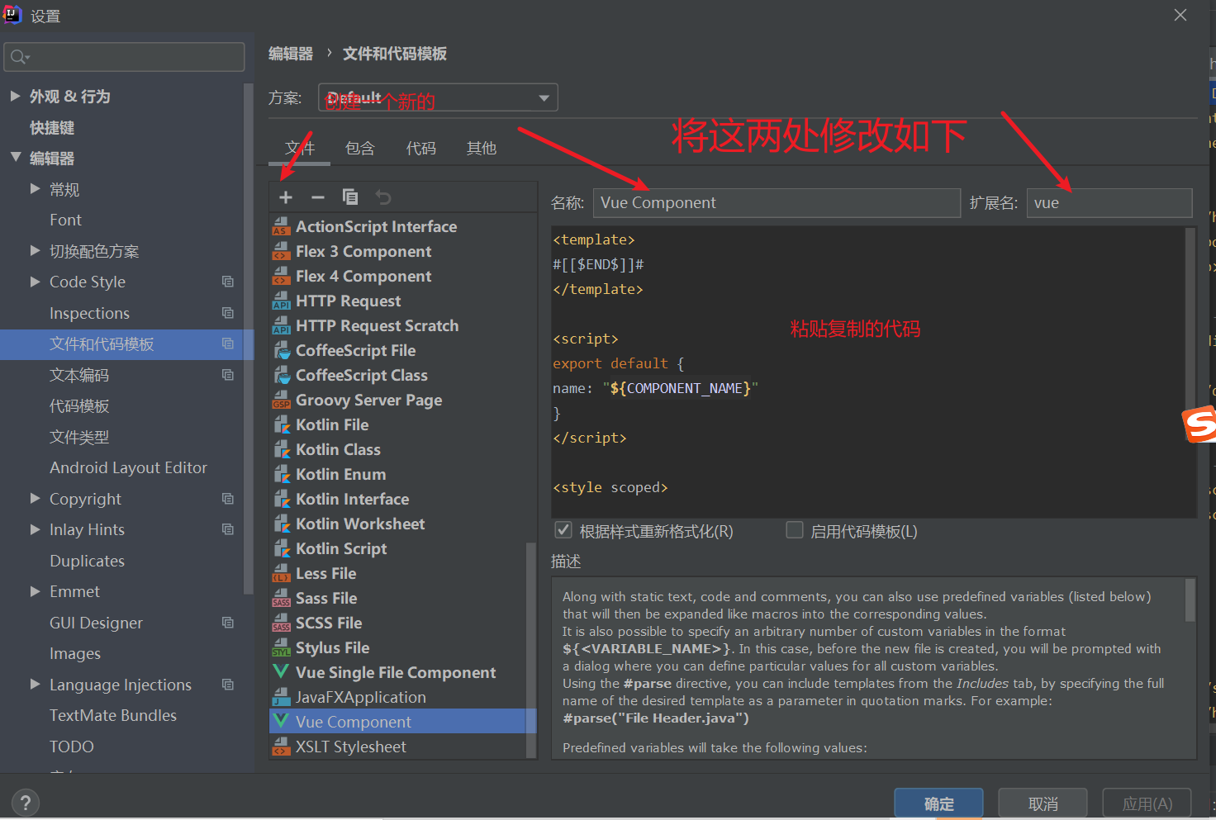Click the Stylus File icon

click(281, 647)
